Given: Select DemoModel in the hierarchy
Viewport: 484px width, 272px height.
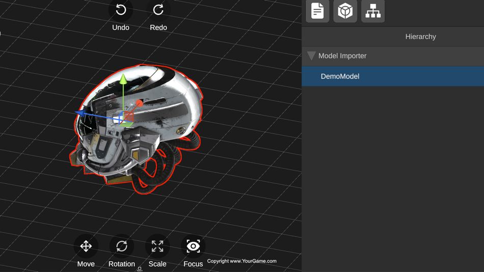Looking at the screenshot, I should [x=393, y=76].
